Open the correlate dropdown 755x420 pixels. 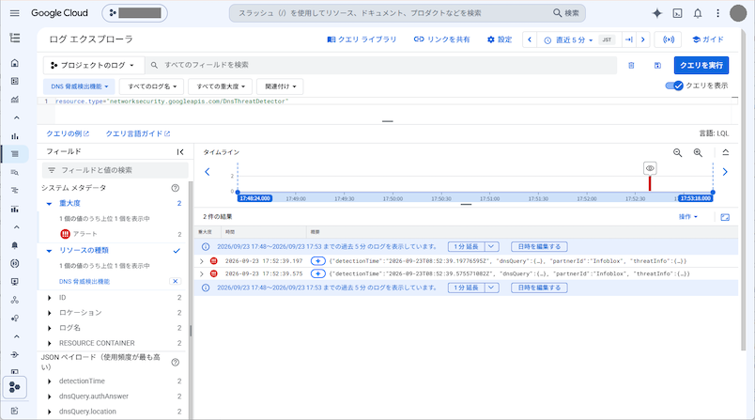(x=280, y=86)
